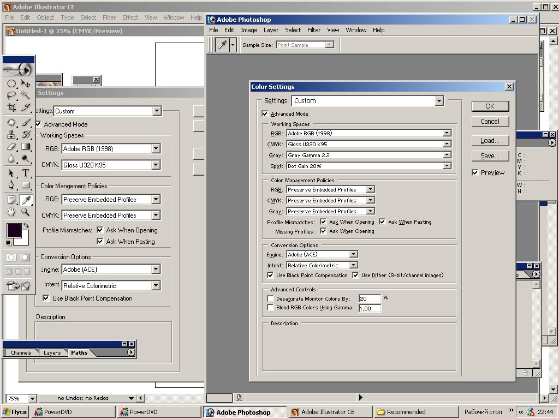
Task: Open the background color swatch
Action: 24,241
